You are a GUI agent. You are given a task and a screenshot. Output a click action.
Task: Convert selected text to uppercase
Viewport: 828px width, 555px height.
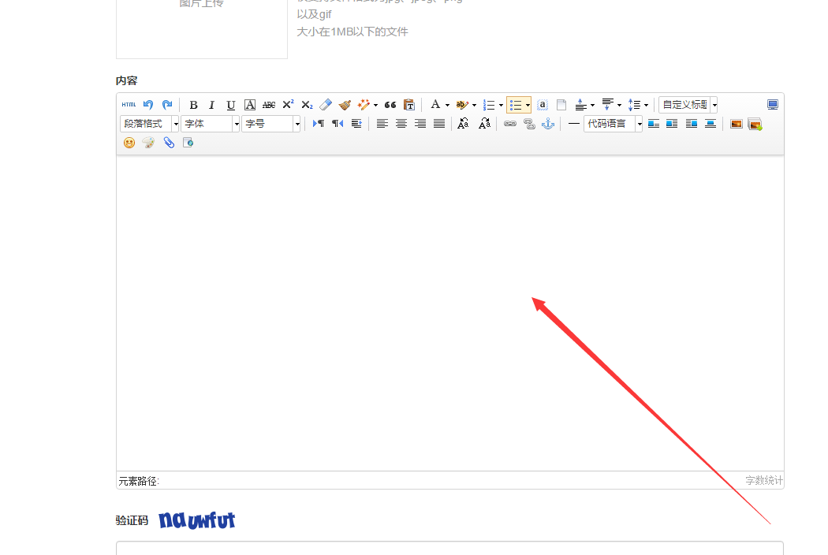[463, 124]
